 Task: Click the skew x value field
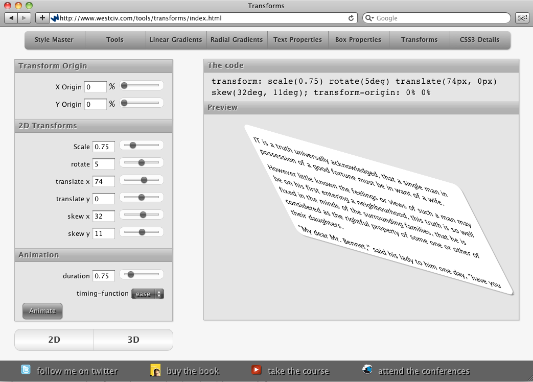(x=103, y=216)
